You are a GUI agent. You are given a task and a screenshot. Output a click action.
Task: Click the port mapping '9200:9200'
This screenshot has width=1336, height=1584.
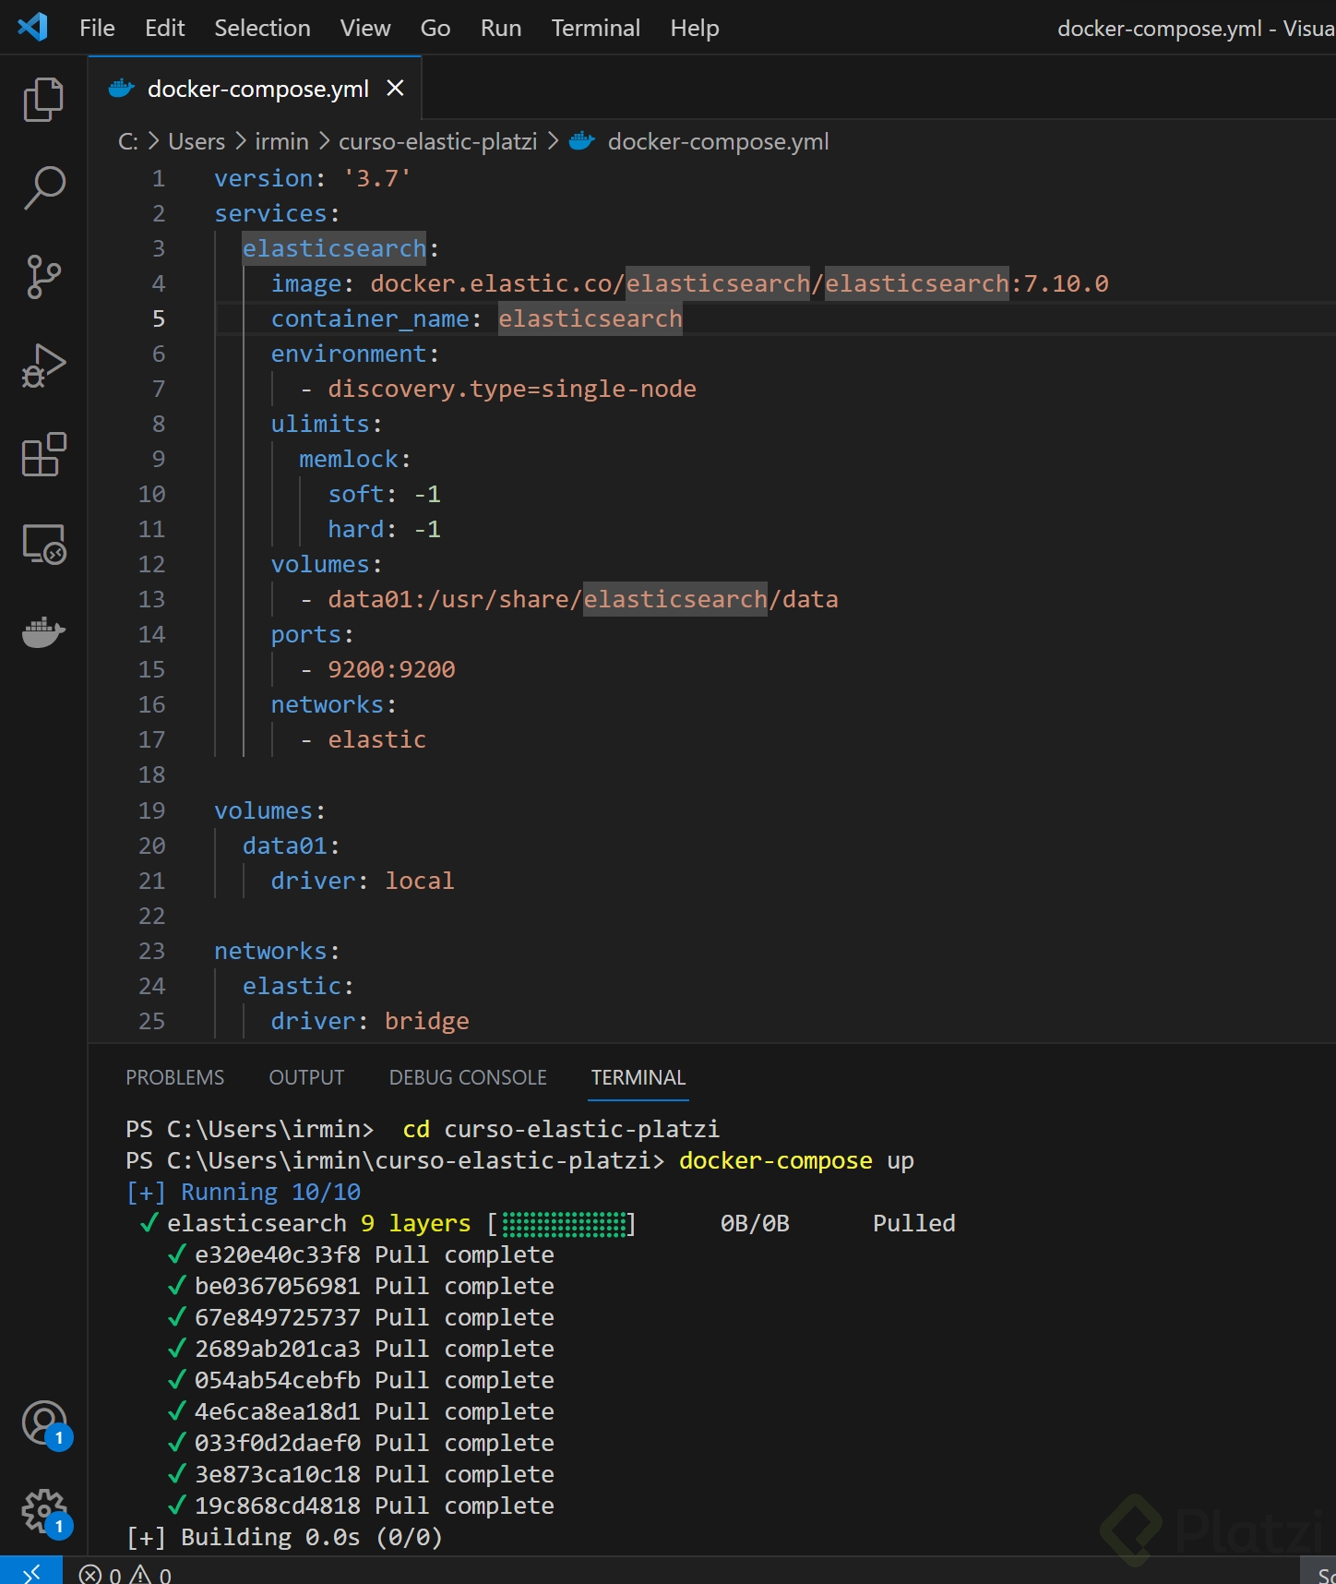391,669
